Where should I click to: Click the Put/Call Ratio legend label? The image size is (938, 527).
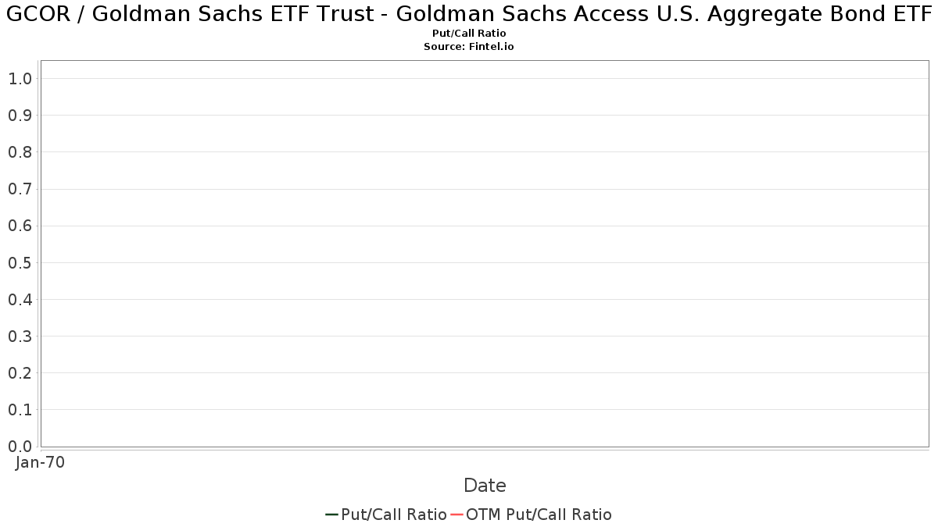[x=394, y=515]
